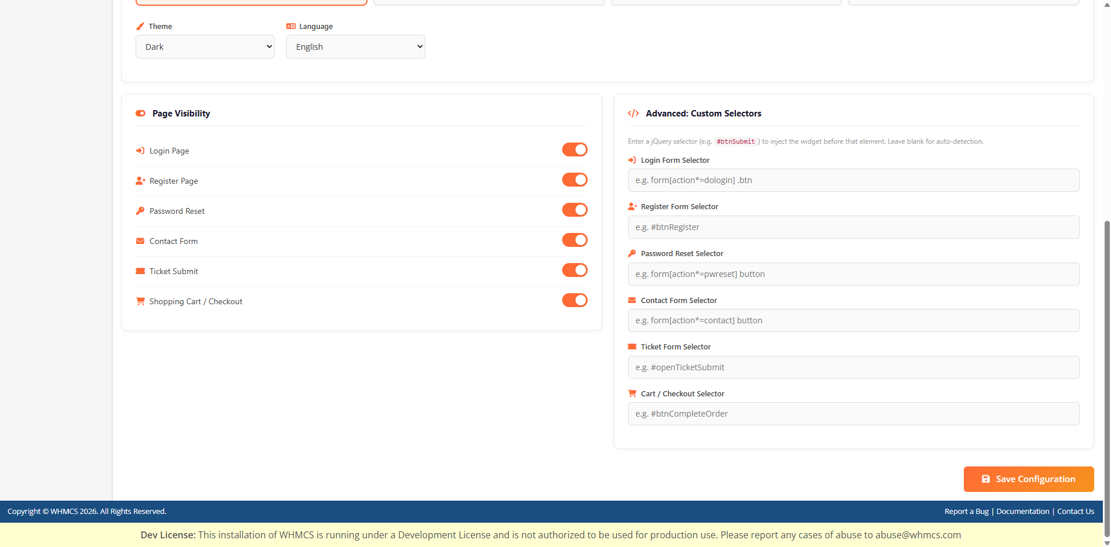Click the code brackets icon beside Advanced: Custom Selectors
This screenshot has width=1111, height=547.
[x=633, y=114]
